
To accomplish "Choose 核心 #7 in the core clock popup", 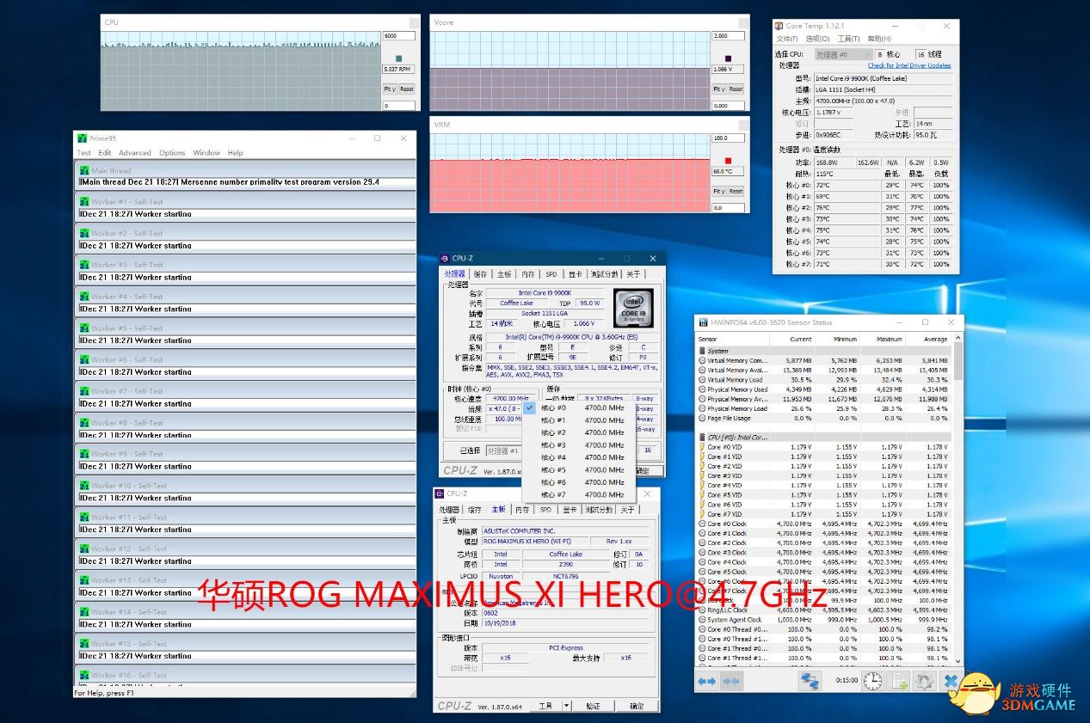I will pyautogui.click(x=553, y=494).
